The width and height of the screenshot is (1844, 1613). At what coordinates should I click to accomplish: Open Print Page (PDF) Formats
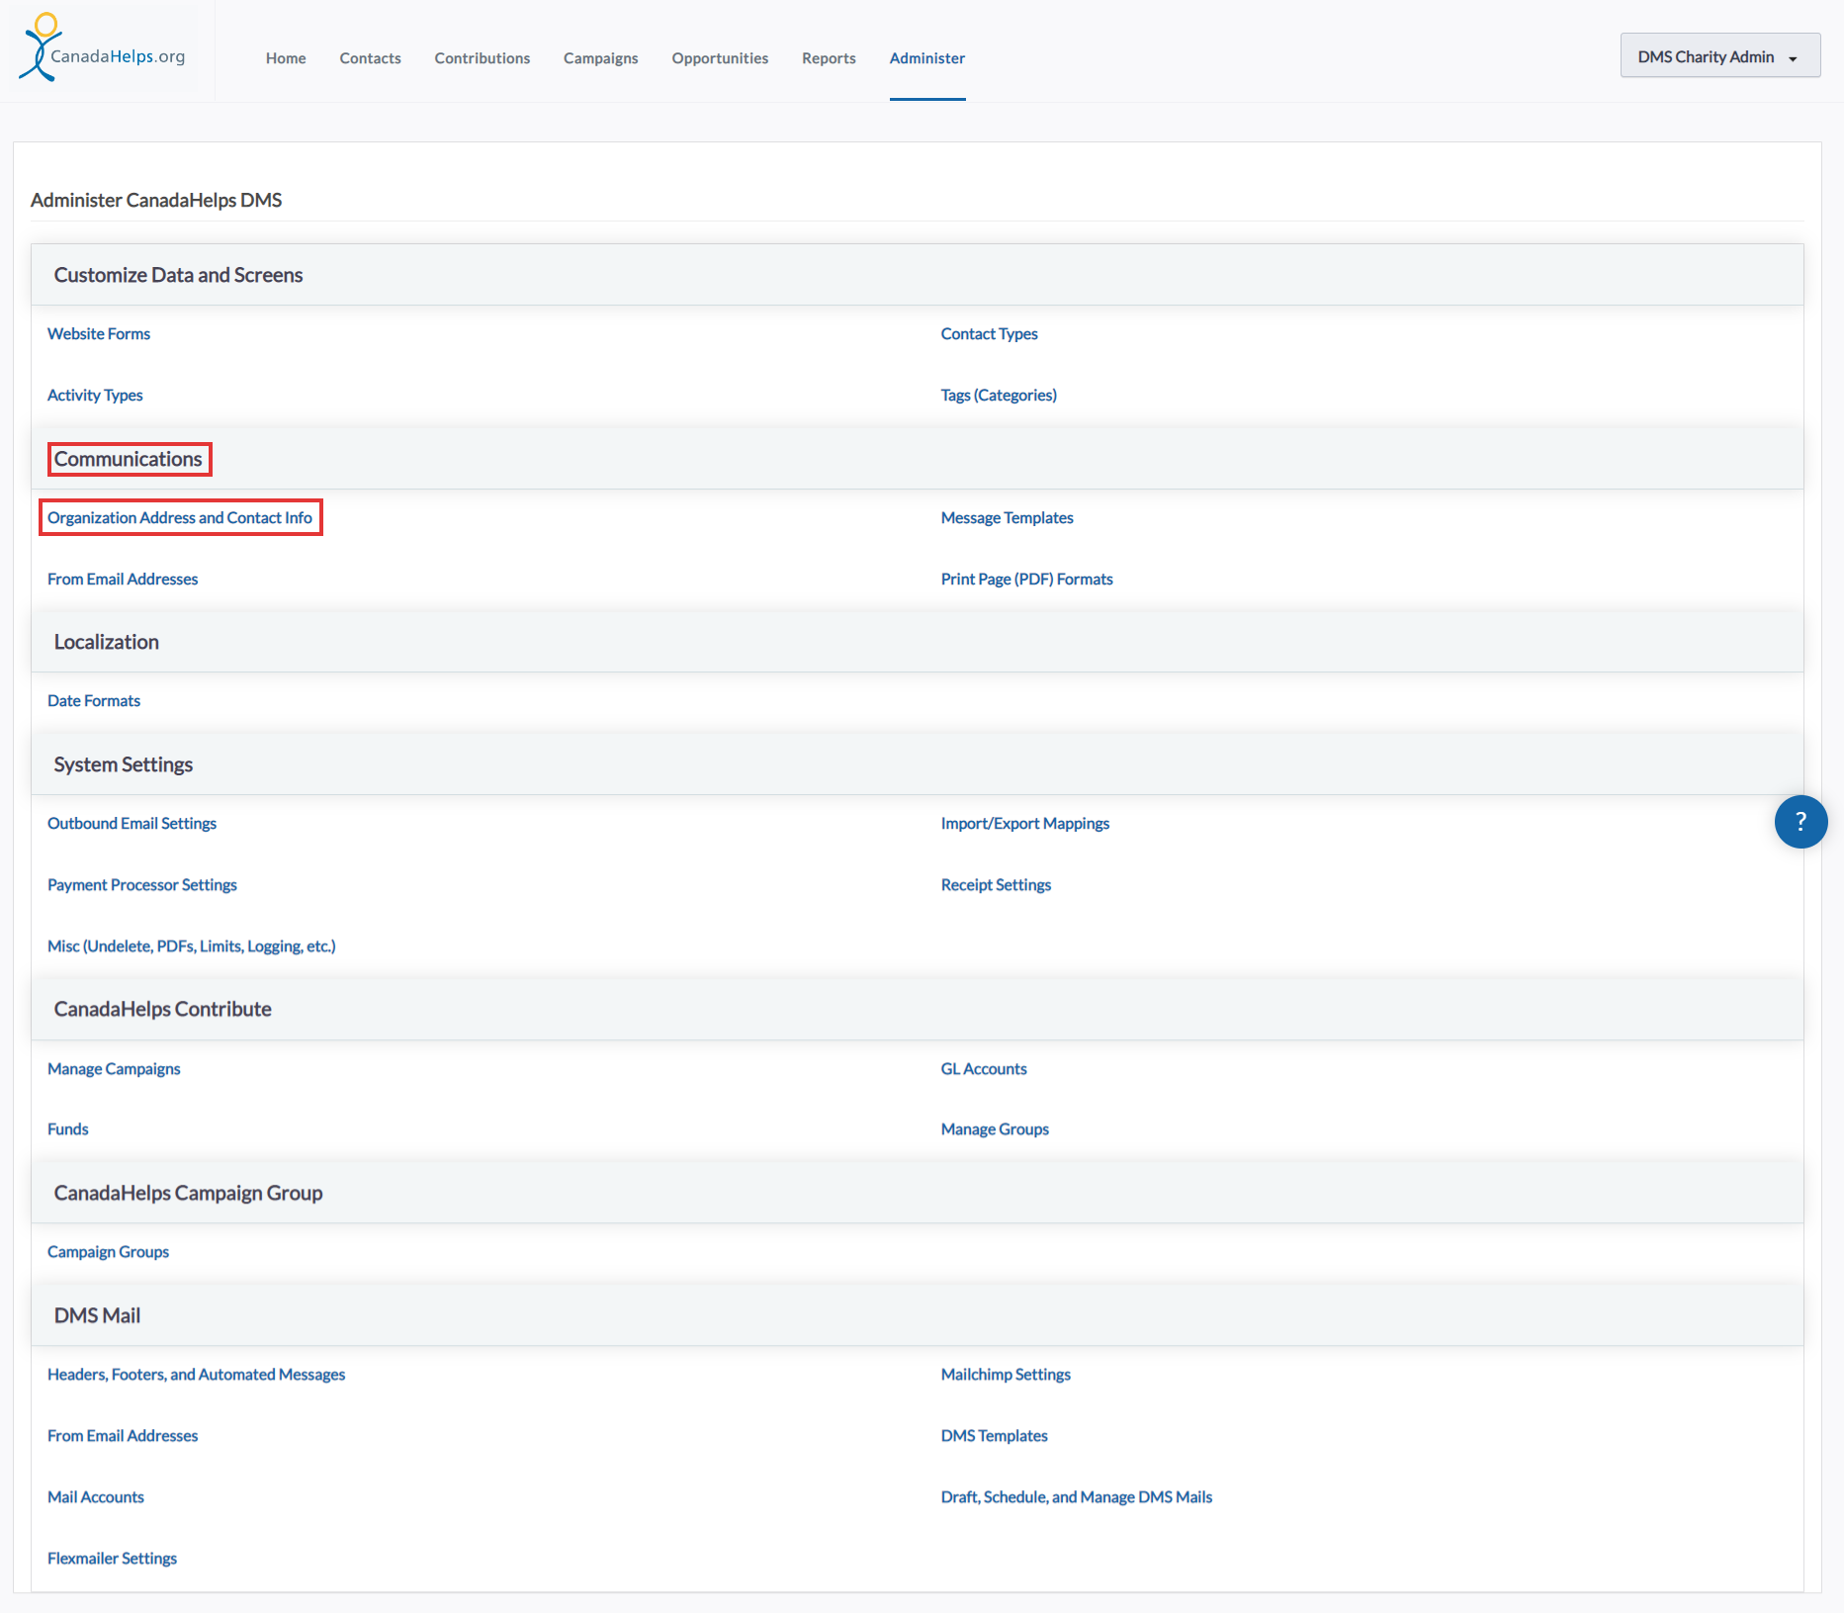(x=1026, y=580)
